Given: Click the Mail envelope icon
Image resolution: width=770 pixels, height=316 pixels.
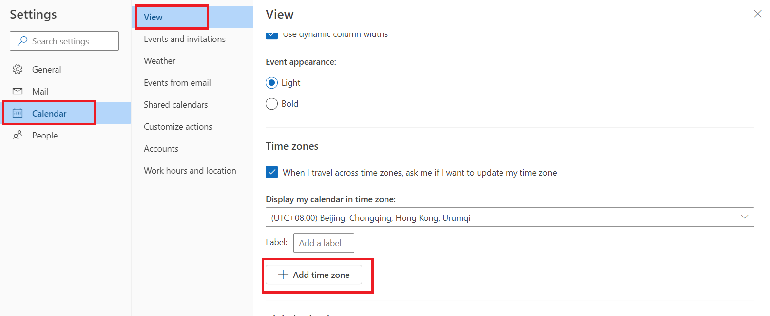Looking at the screenshot, I should coord(18,91).
